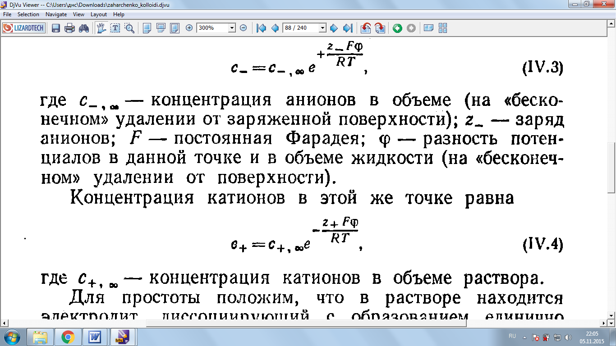Open the zoom level dropdown arrow

(x=232, y=28)
